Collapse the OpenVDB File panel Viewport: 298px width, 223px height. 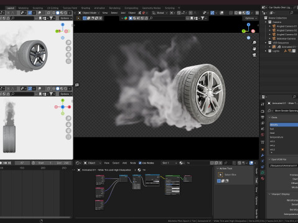(270, 159)
